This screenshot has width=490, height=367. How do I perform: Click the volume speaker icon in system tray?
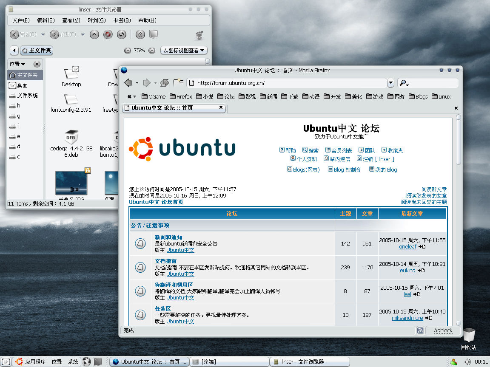[468, 362]
